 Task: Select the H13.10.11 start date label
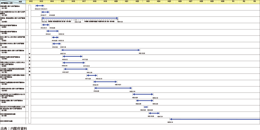[x=44, y=28]
